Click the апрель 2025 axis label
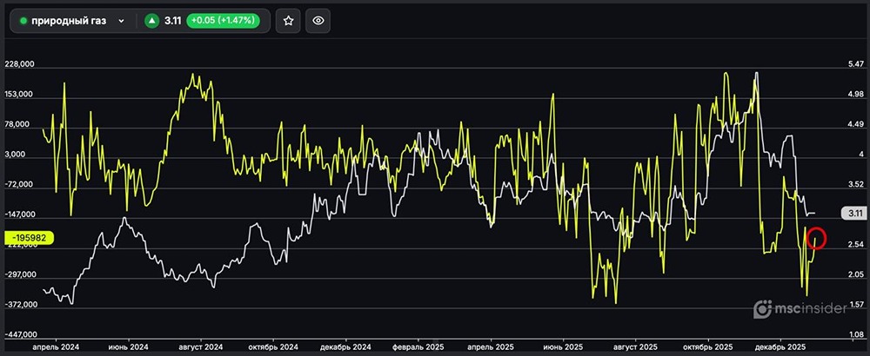The height and width of the screenshot is (356, 870). (491, 346)
